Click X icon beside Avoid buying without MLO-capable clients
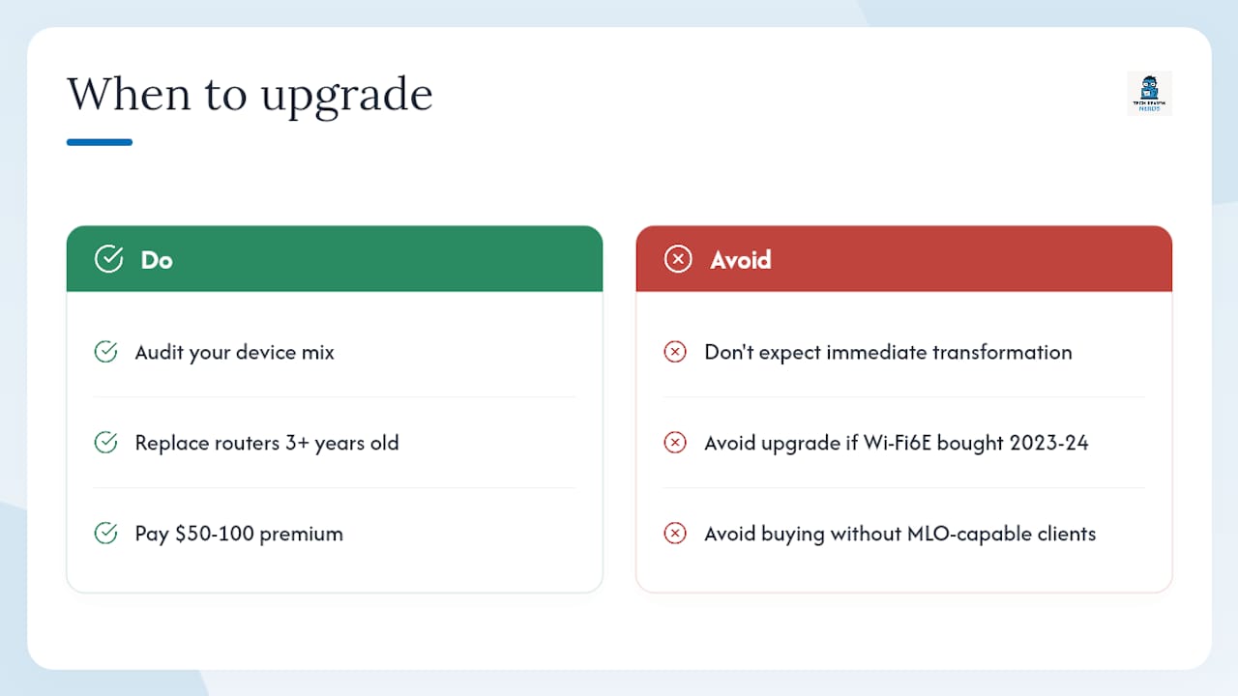The width and height of the screenshot is (1238, 696). [x=675, y=533]
